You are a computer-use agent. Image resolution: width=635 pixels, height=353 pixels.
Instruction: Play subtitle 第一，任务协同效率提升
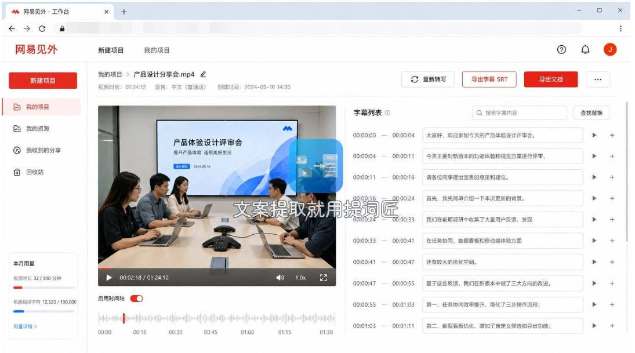point(594,304)
